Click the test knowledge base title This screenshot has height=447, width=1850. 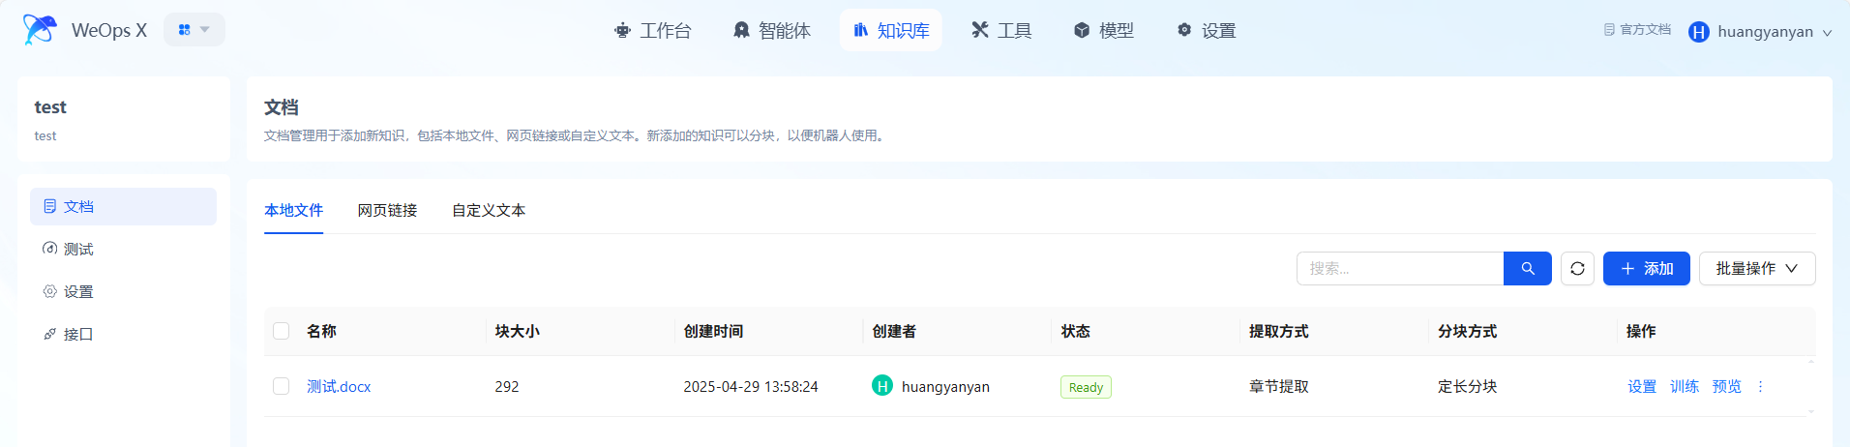pos(50,107)
